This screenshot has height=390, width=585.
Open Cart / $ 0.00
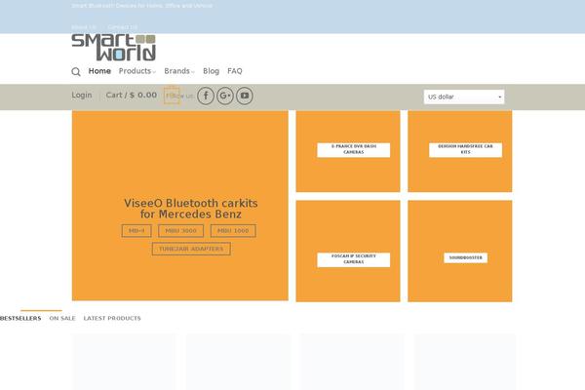(132, 96)
